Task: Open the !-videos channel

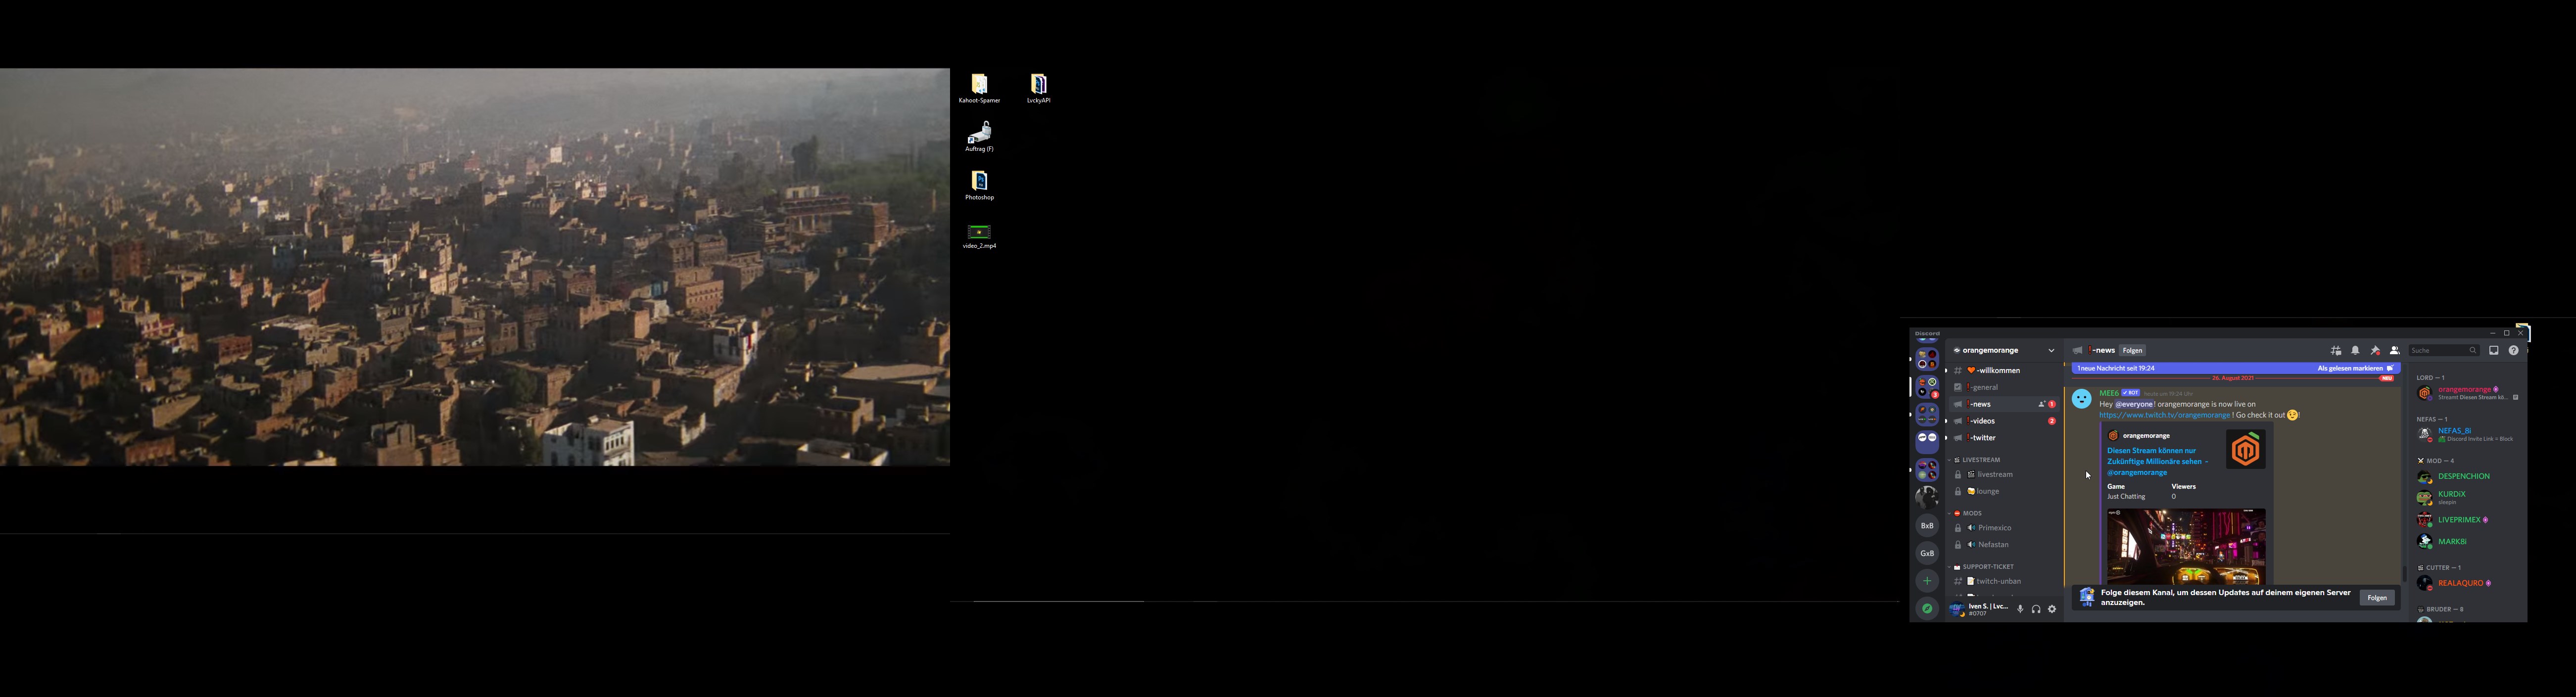Action: [1983, 421]
